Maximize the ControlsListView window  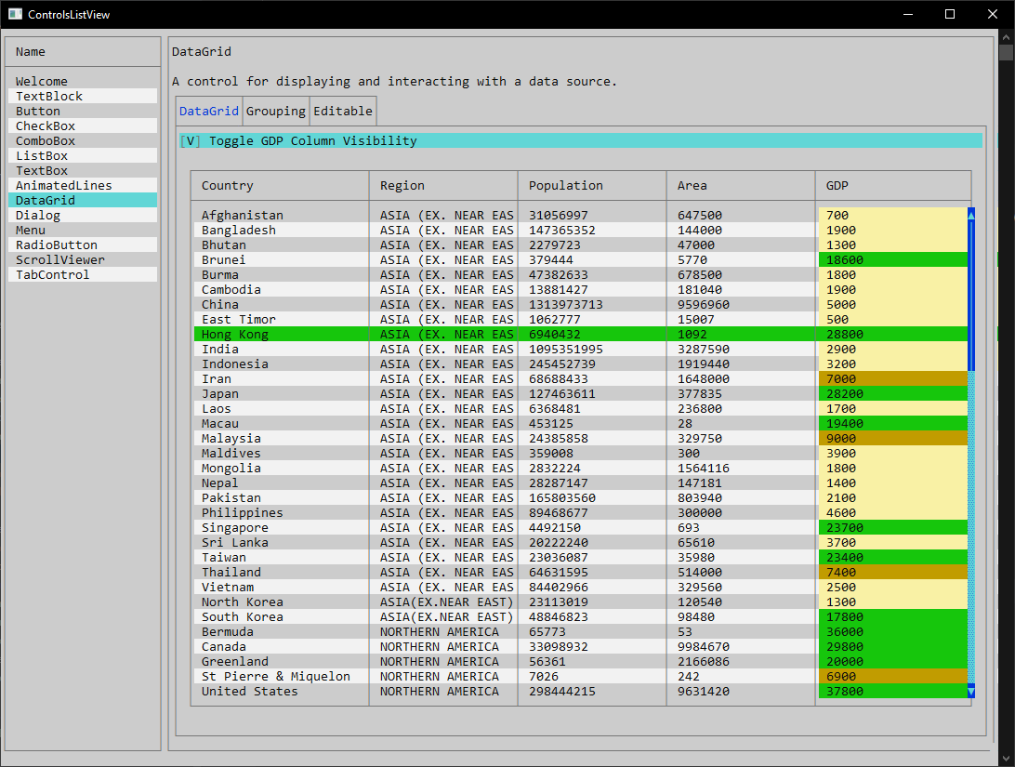point(950,14)
